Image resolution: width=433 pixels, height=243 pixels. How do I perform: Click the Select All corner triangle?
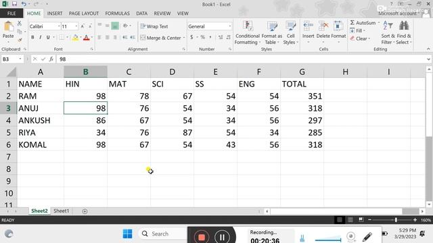[x=12, y=72]
